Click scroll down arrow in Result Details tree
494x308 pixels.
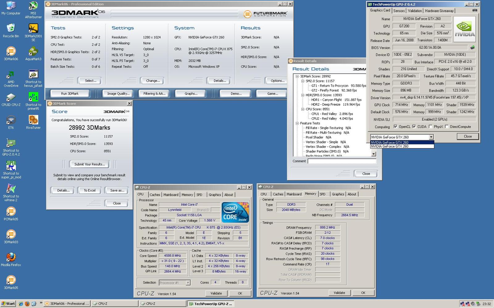point(374,154)
